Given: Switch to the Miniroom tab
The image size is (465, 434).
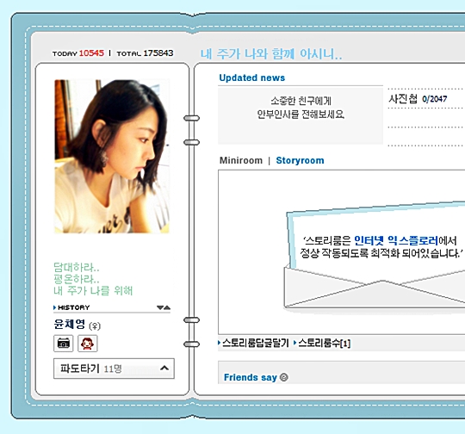Looking at the screenshot, I should 241,160.
